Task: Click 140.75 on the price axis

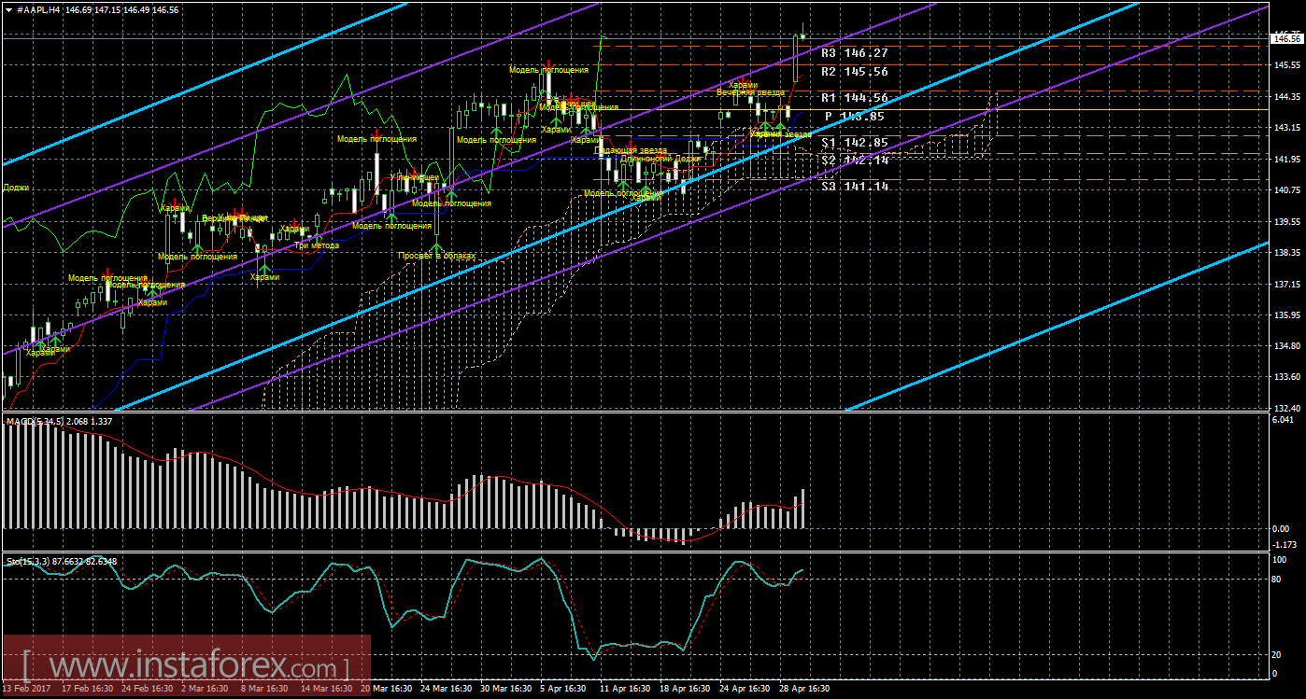Action: click(1287, 190)
